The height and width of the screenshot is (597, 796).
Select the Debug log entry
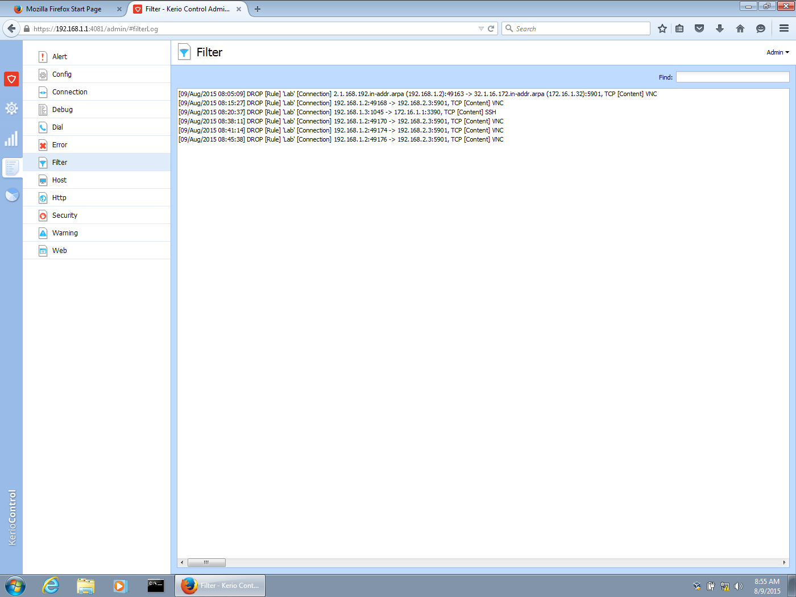97,110
